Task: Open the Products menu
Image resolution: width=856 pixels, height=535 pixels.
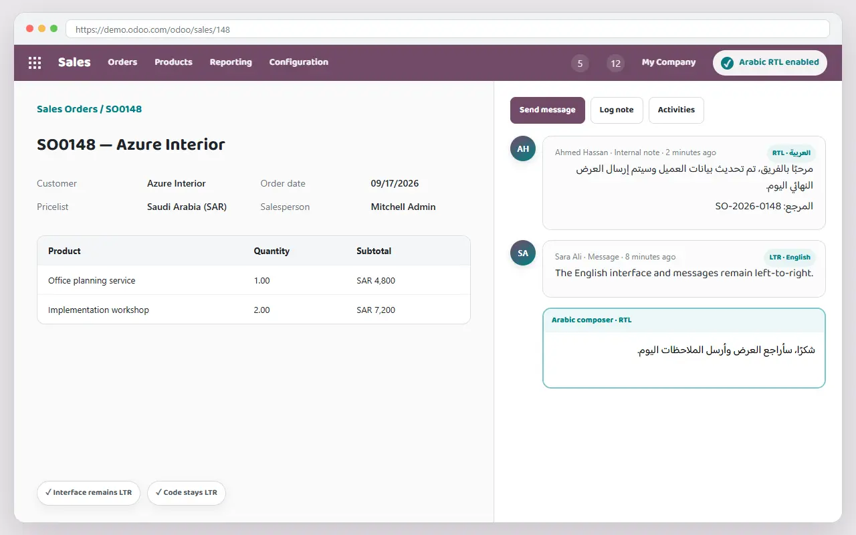Action: pos(173,62)
